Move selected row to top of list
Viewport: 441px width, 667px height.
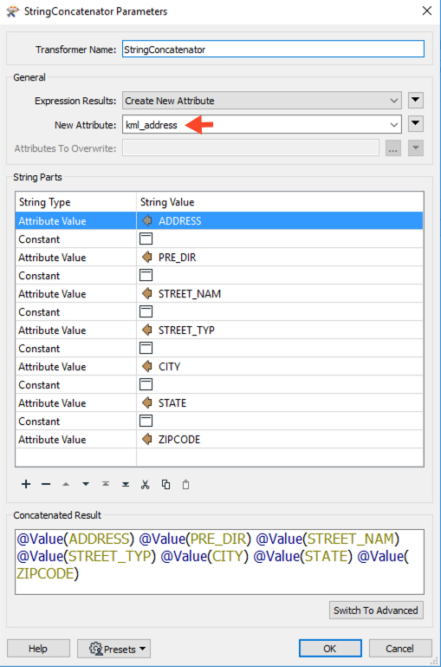pos(106,484)
